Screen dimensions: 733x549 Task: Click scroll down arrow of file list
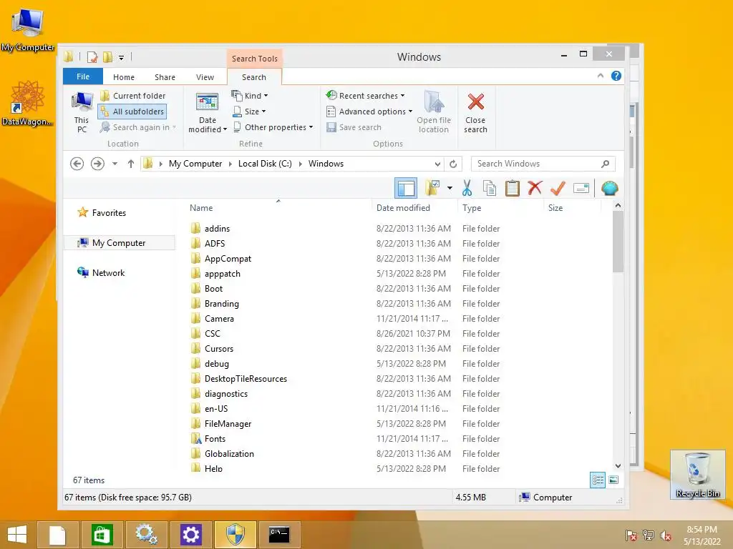coord(618,466)
